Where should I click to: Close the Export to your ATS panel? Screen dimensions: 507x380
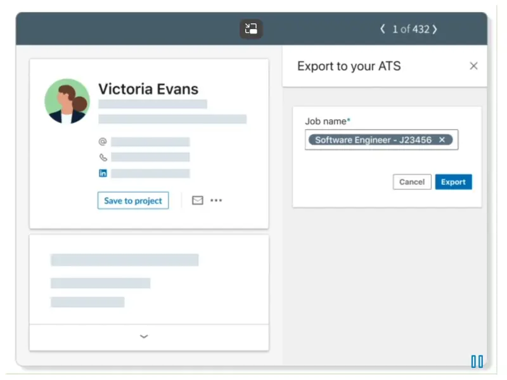473,66
